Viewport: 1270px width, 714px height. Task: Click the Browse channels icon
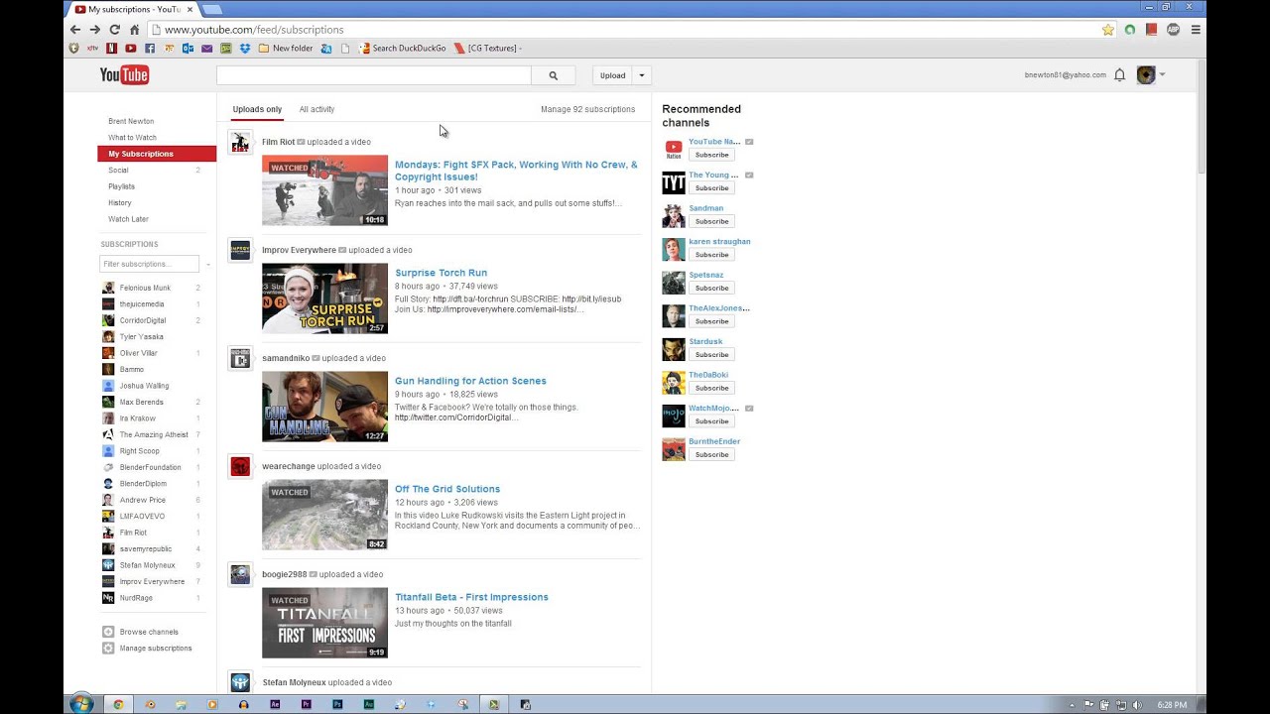pos(108,632)
